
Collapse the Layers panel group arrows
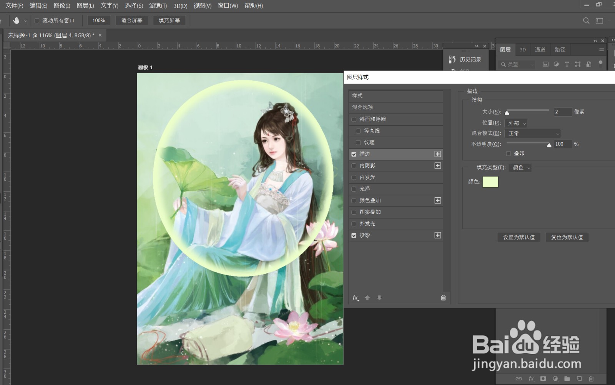[x=595, y=41]
